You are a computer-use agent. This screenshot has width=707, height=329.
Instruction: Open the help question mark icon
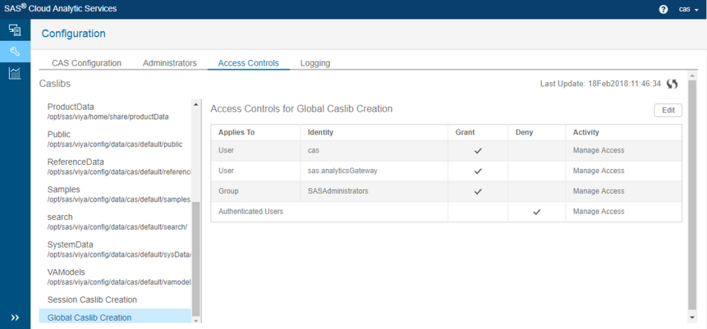pyautogui.click(x=663, y=9)
